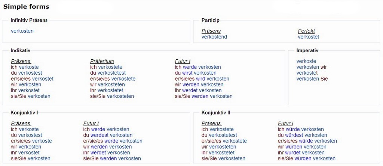Click the Imperativ form 'verkosten wir'
Image resolution: width=383 pixels, height=166 pixels.
[x=312, y=67]
